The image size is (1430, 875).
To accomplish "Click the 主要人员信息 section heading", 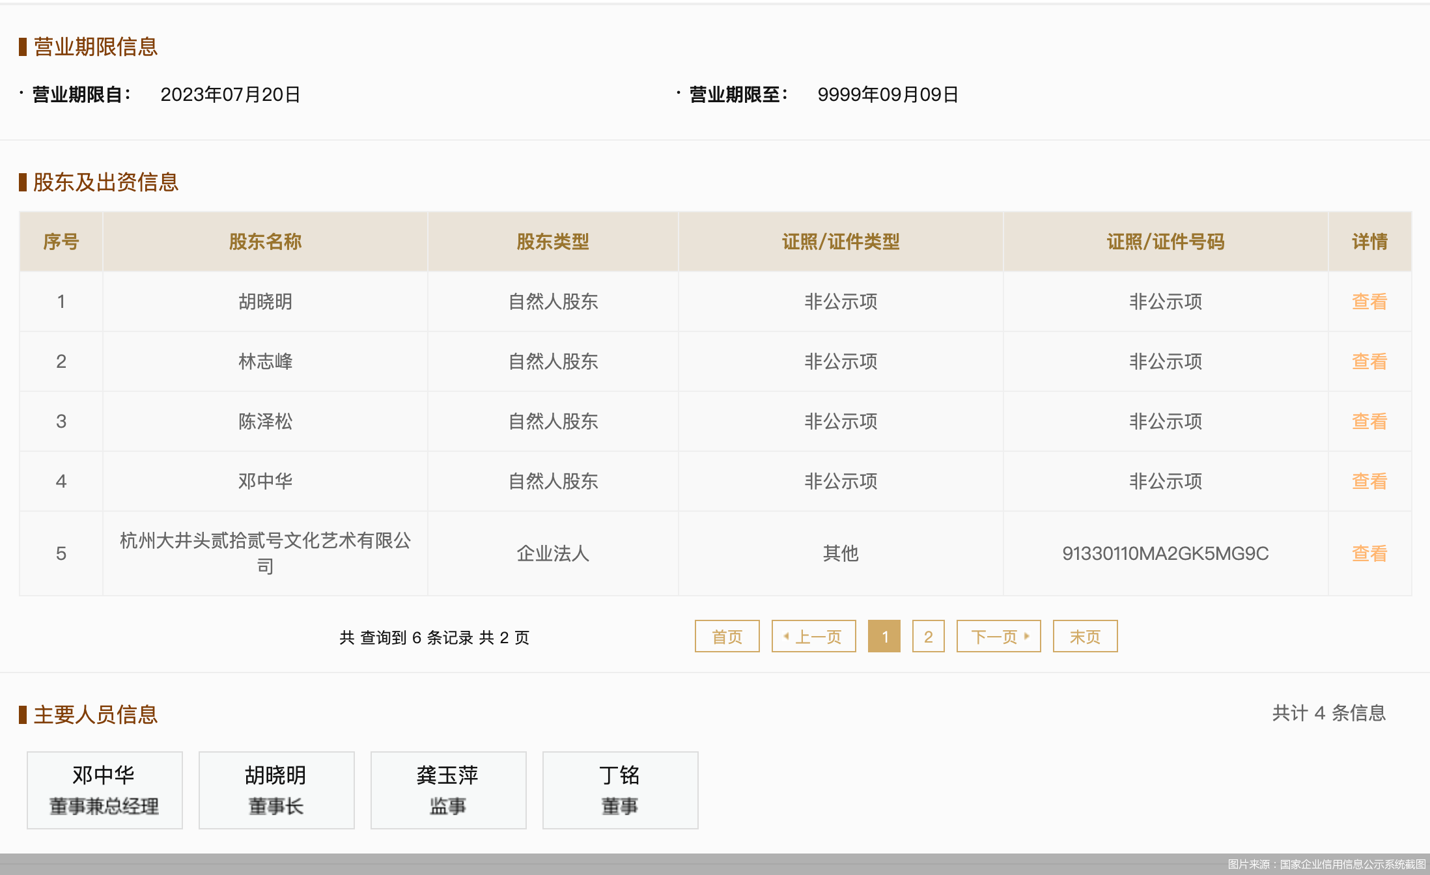I will click(96, 715).
